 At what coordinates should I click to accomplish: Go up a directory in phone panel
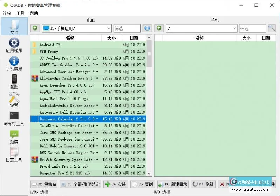(159, 28)
